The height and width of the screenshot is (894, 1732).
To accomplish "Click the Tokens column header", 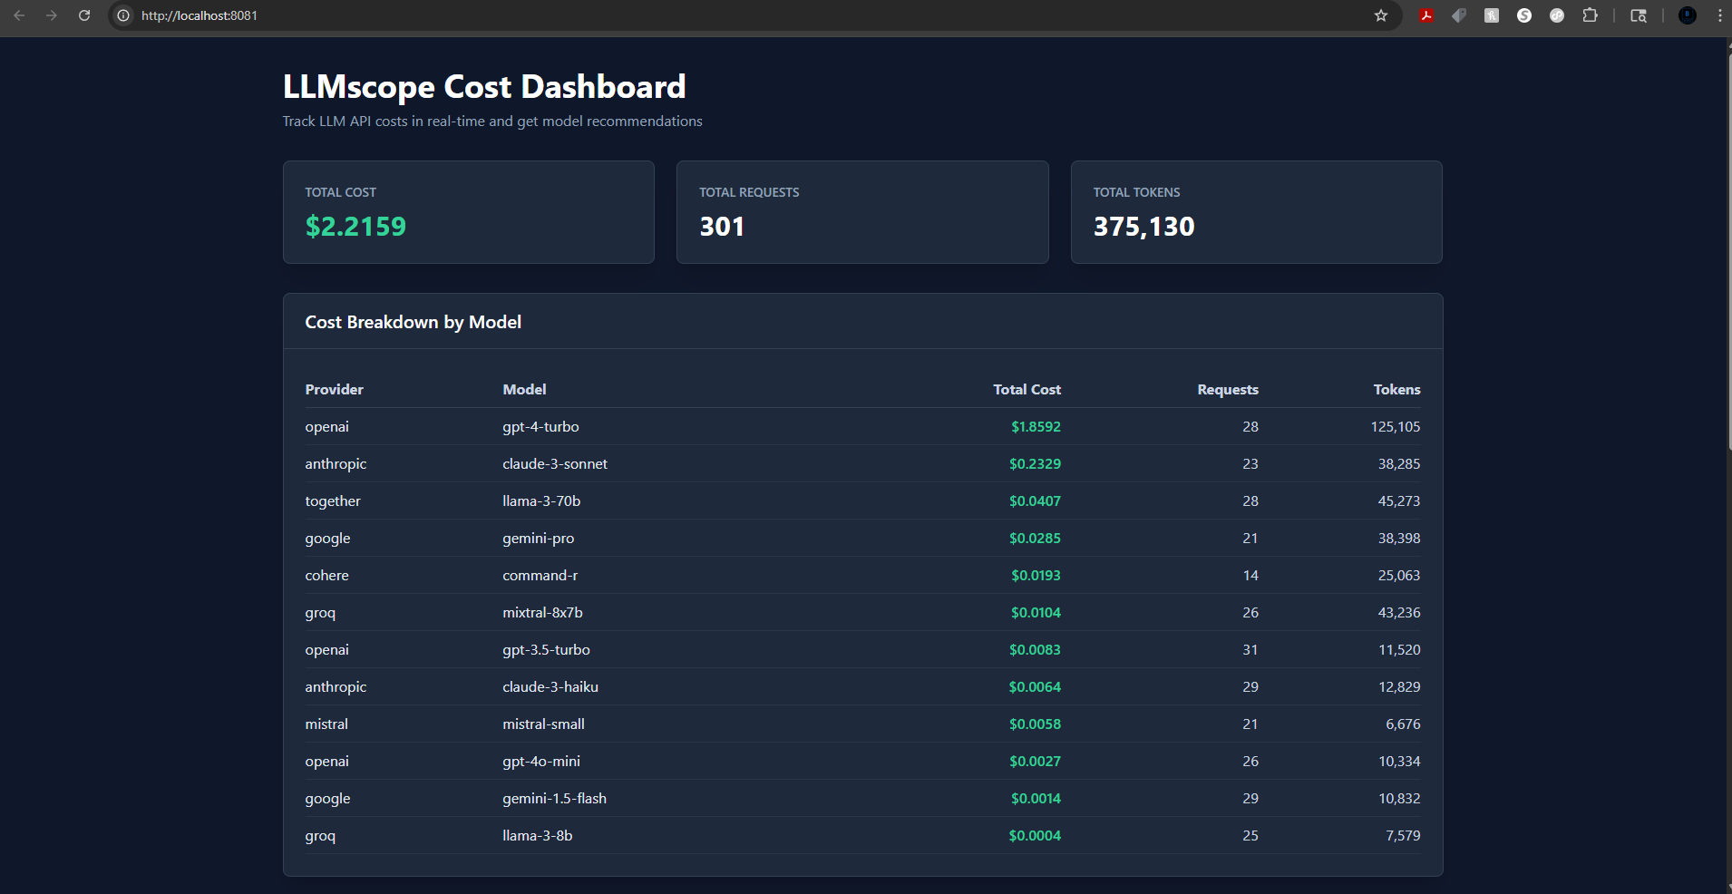I will [x=1396, y=389].
